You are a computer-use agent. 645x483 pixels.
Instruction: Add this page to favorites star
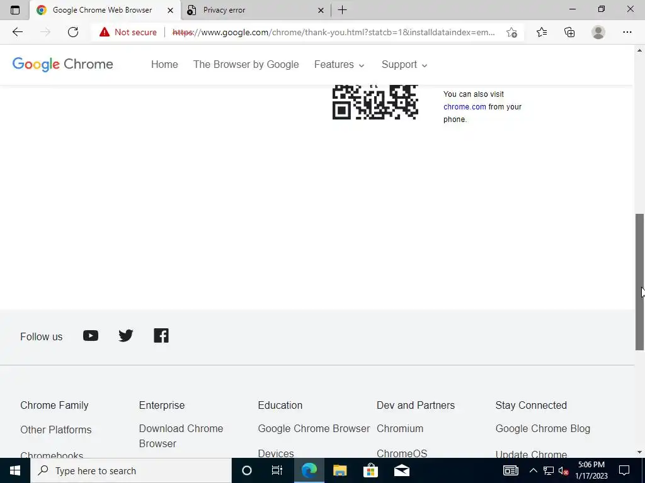click(511, 33)
